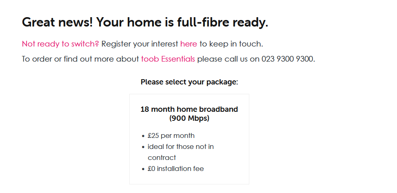Click the "(900 Mbps)" speed text
The height and width of the screenshot is (193, 397).
click(189, 119)
